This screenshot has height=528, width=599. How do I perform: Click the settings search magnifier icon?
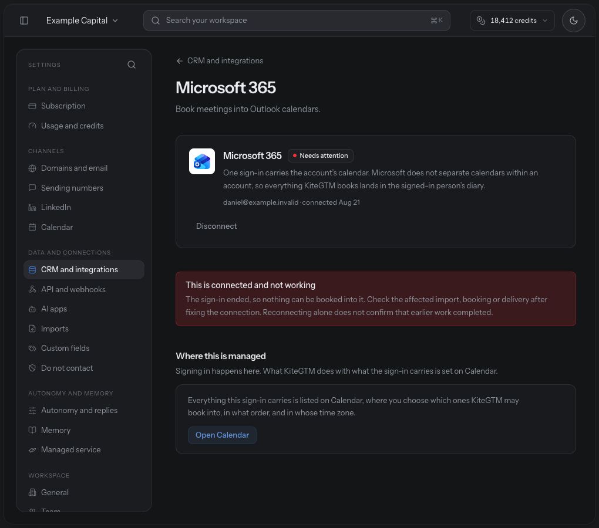click(x=132, y=65)
